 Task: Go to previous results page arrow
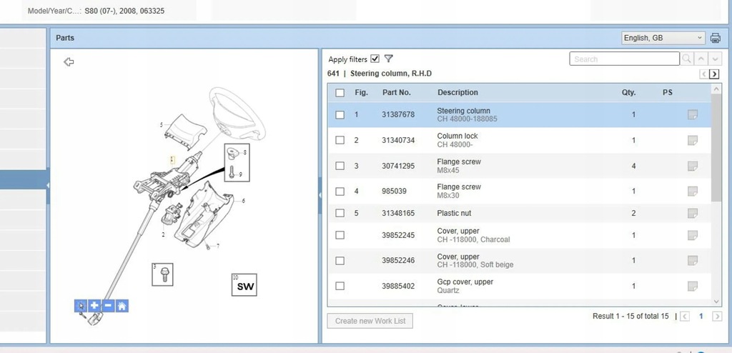tap(685, 316)
